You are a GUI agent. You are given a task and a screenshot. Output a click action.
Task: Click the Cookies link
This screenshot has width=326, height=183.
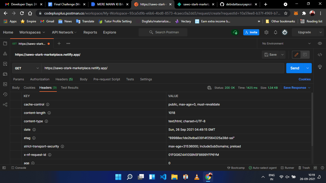click(x=305, y=79)
